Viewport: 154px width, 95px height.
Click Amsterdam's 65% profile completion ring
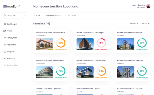[61, 43]
